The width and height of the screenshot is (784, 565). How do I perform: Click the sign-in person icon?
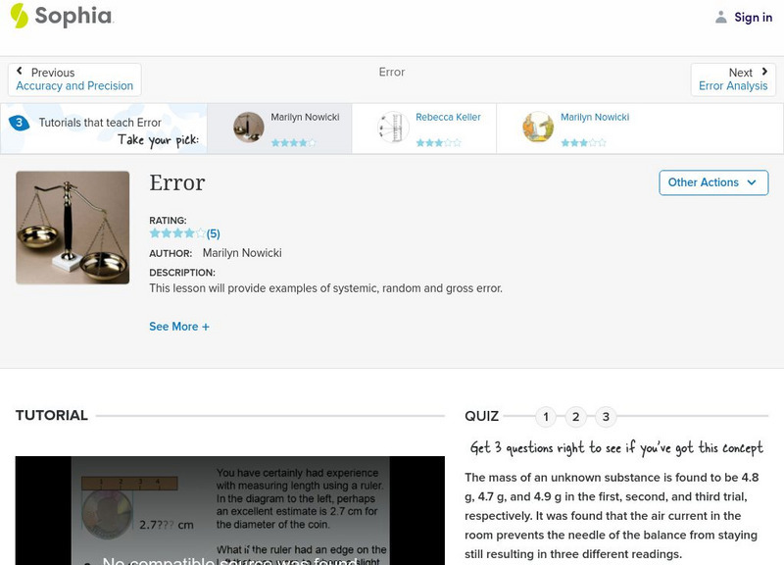(720, 17)
